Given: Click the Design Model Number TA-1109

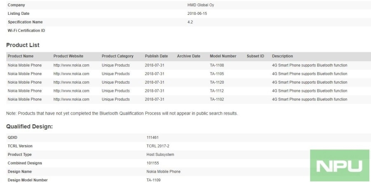Looking at the screenshot, I should pyautogui.click(x=154, y=180).
